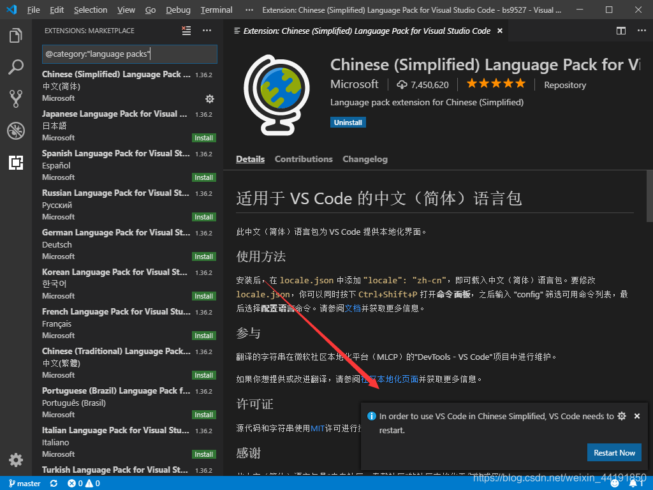This screenshot has width=653, height=490.
Task: Click the MIT license link
Action: (318, 428)
